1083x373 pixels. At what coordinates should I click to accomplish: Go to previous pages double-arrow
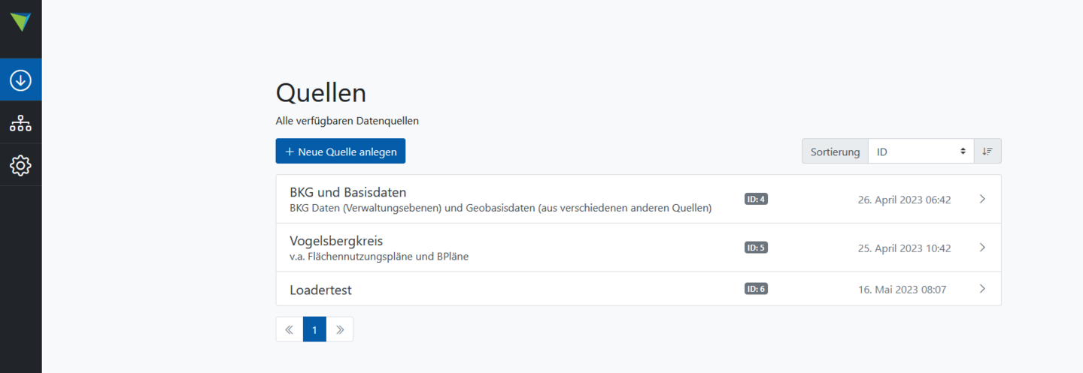click(290, 329)
